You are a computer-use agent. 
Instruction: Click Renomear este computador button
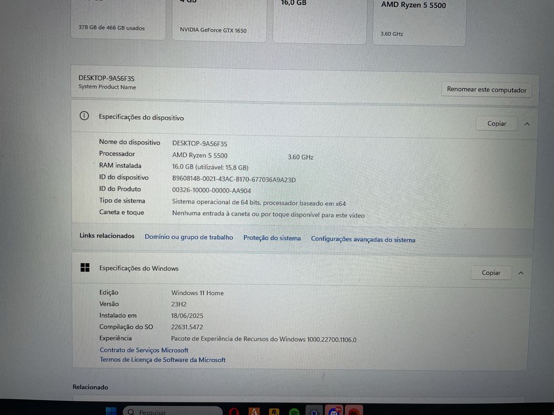point(486,90)
